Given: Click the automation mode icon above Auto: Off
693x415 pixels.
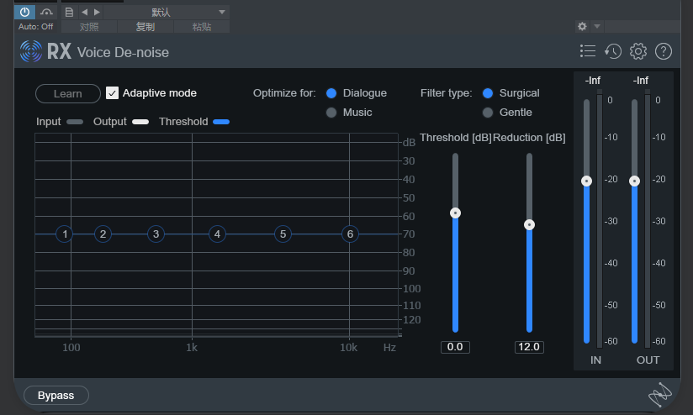Looking at the screenshot, I should pyautogui.click(x=47, y=12).
